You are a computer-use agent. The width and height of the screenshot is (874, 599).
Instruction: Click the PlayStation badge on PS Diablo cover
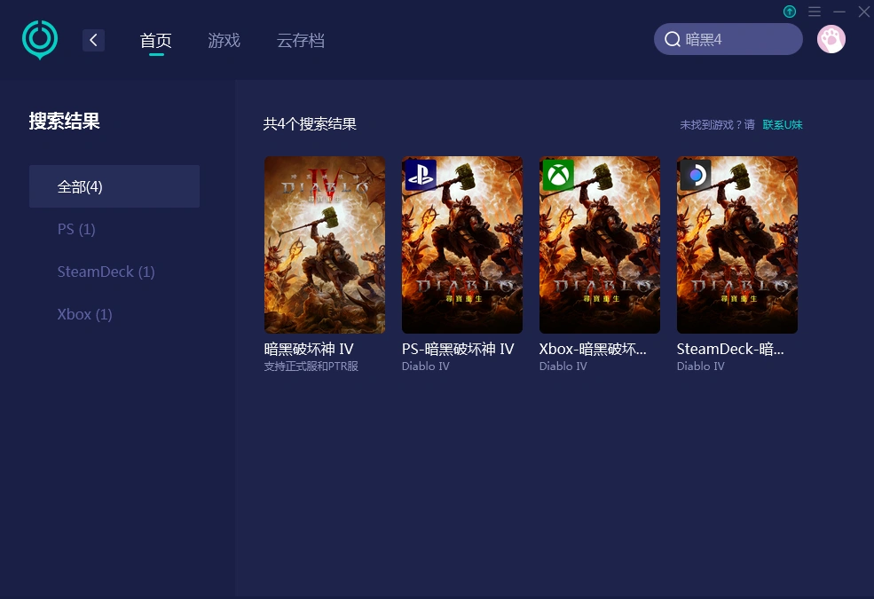pos(421,175)
